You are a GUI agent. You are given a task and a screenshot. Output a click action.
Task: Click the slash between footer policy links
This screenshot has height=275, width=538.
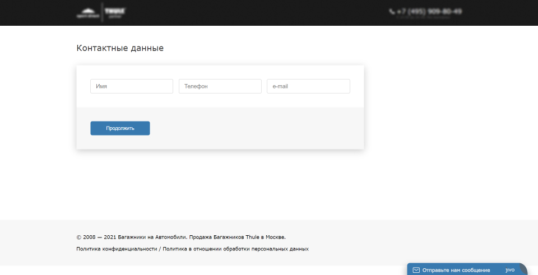160,249
